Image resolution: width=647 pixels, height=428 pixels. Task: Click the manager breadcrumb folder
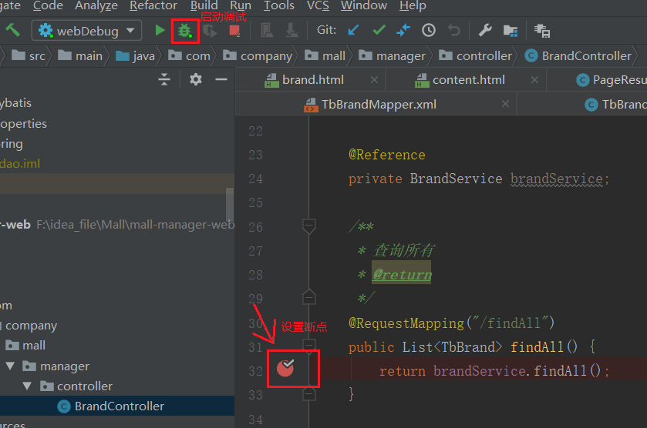pos(392,55)
